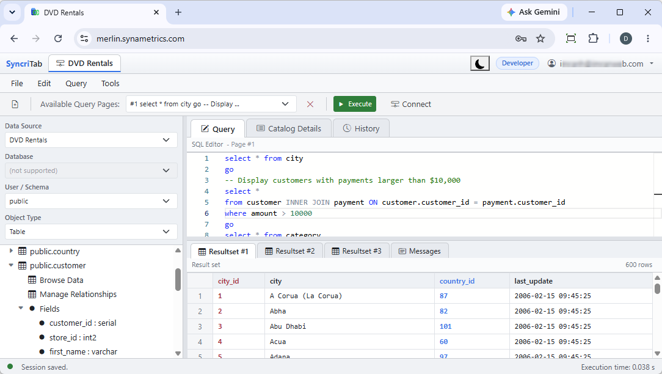Click the Developer badge

pos(517,64)
